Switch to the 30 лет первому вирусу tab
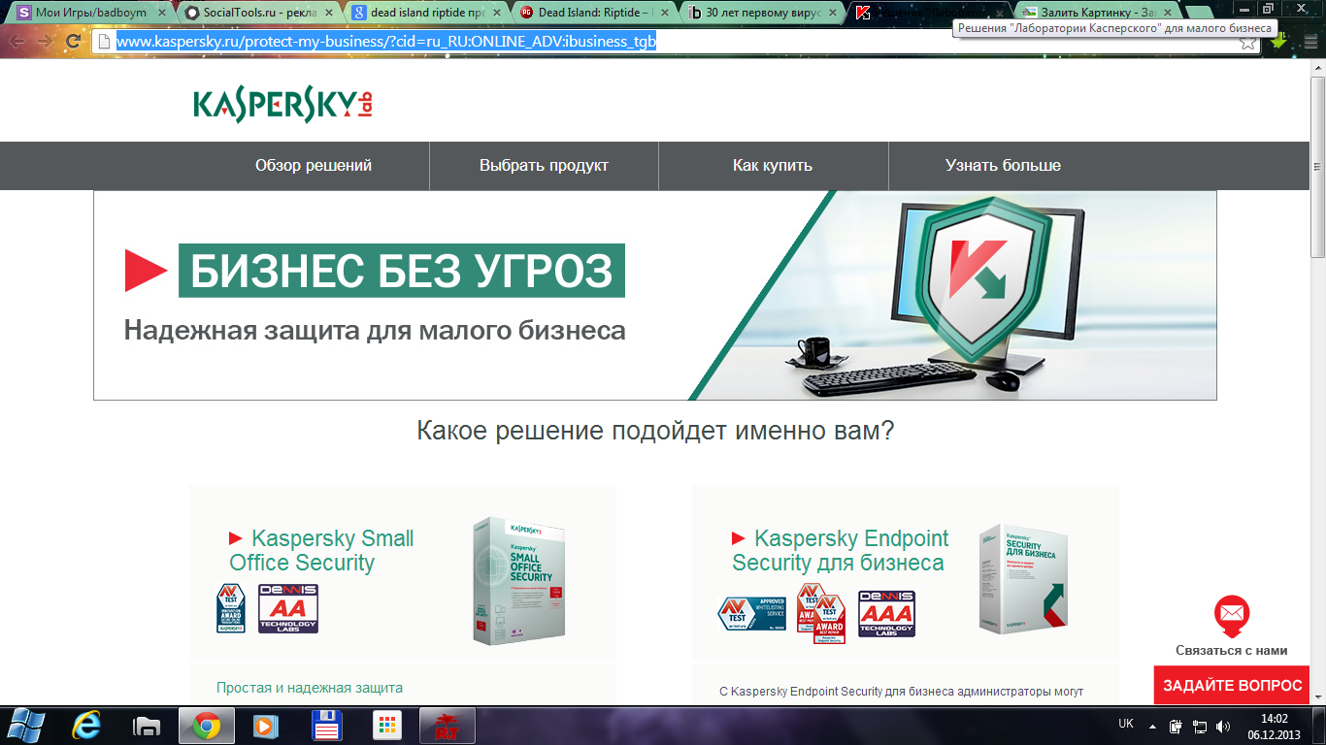Viewport: 1326px width, 745px height. (x=760, y=13)
